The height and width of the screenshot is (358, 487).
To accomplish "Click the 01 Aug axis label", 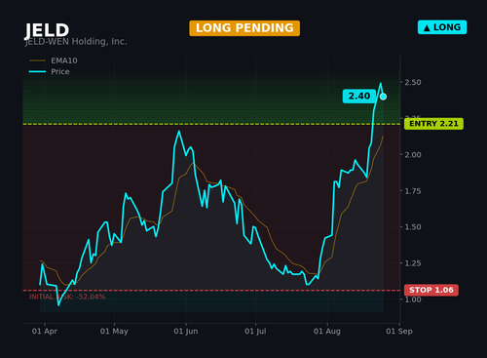I will click(x=327, y=332).
